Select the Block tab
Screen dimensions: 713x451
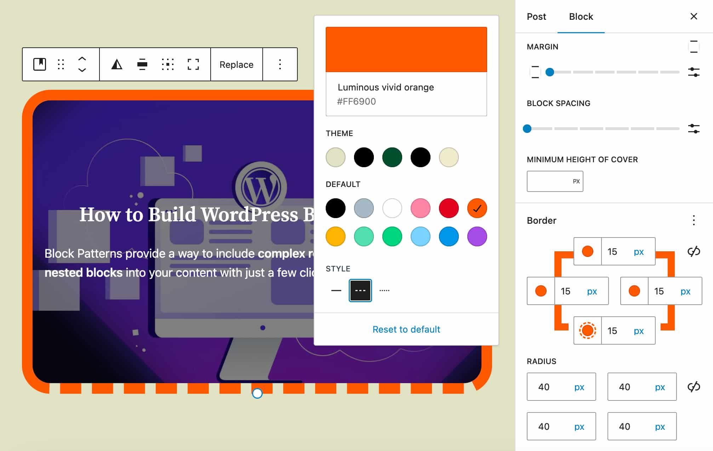tap(581, 17)
